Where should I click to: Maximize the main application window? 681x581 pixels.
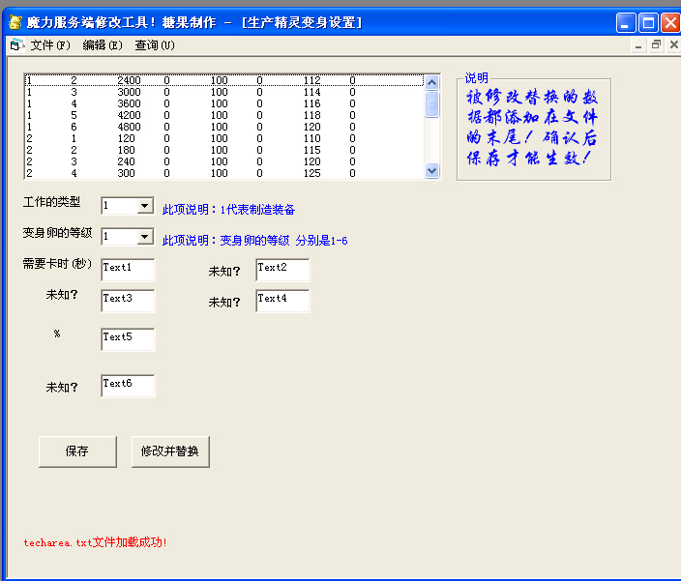pos(648,22)
